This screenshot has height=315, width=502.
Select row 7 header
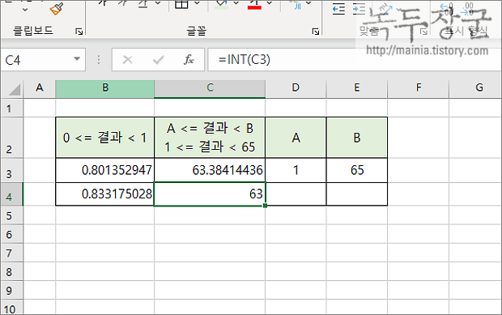(12, 253)
